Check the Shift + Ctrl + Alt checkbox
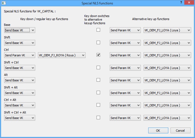Viewport: 195px width, 138px height. [98, 117]
